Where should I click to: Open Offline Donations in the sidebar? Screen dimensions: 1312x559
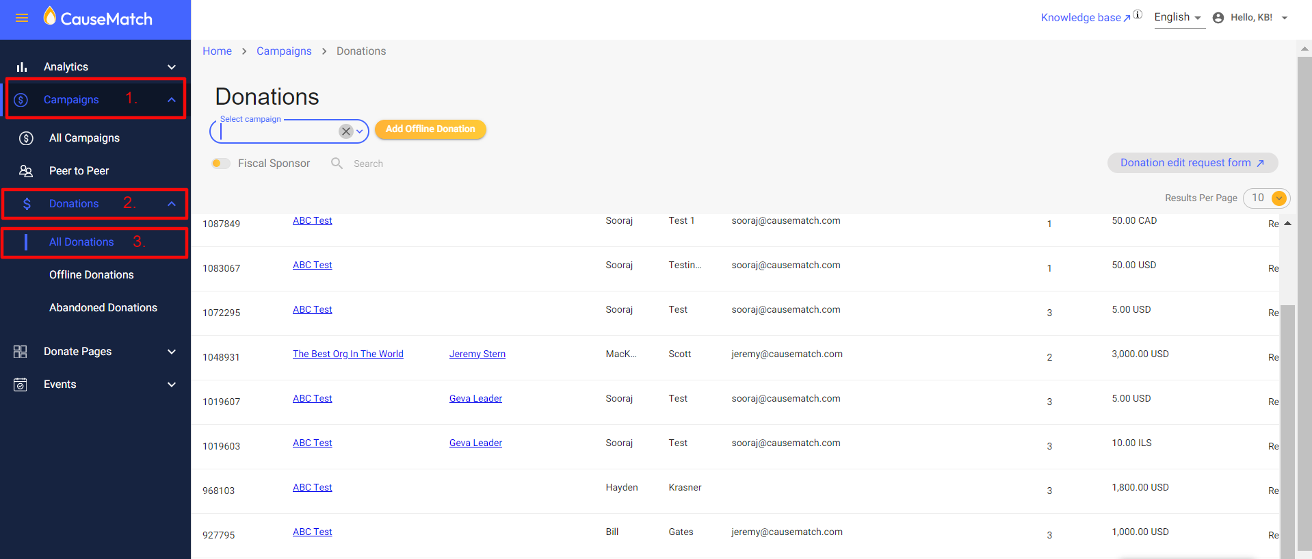[92, 275]
